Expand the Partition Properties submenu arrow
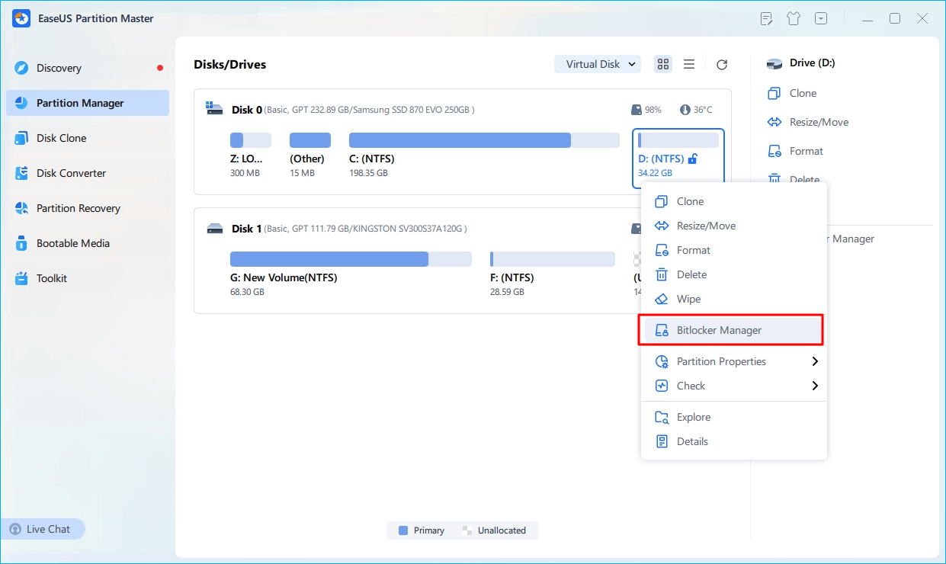Image resolution: width=946 pixels, height=564 pixels. click(x=815, y=361)
